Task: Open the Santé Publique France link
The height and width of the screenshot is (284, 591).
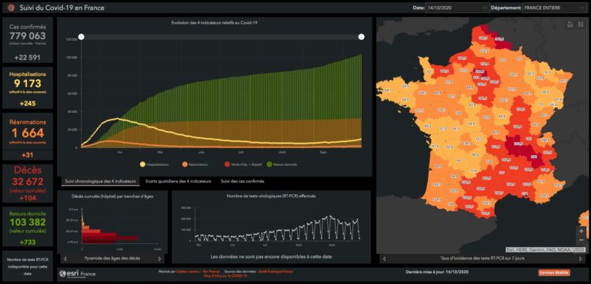Action: click(275, 271)
